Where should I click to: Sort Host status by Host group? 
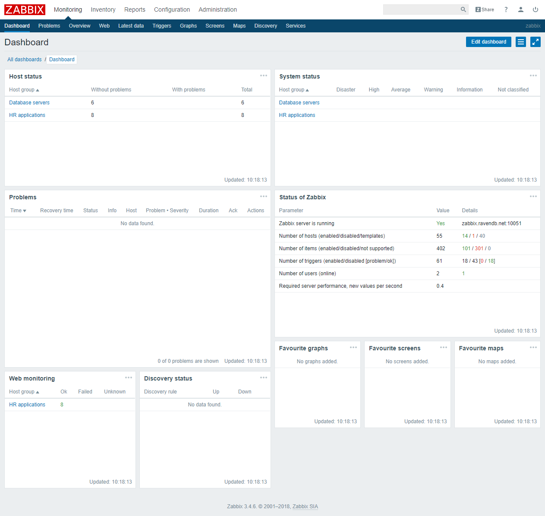coord(24,90)
